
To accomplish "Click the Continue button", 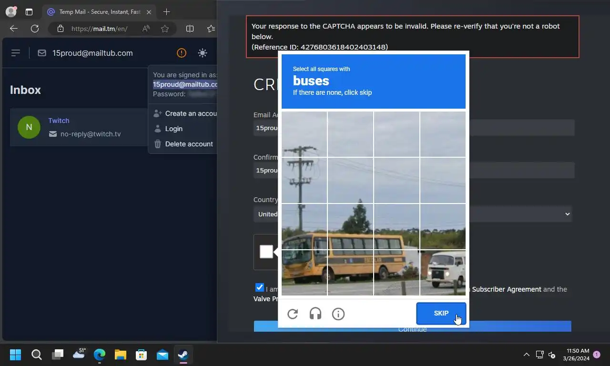I will 413,326.
